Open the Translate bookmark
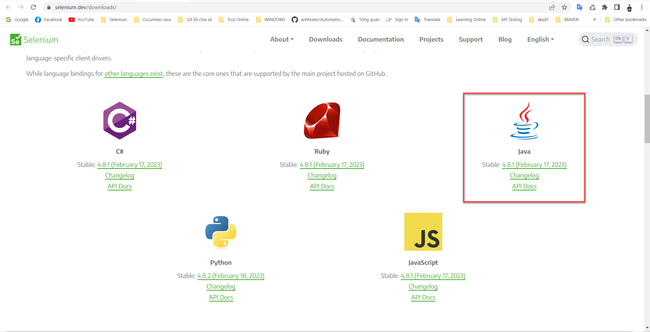The image size is (650, 332). coord(427,20)
